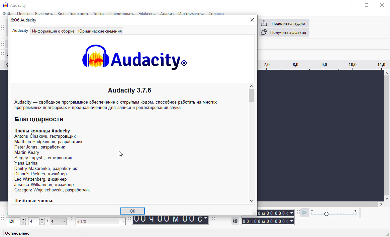390x237 pixels.
Task: Switch to the 'Информация о сборке' tab
Action: pos(53,31)
